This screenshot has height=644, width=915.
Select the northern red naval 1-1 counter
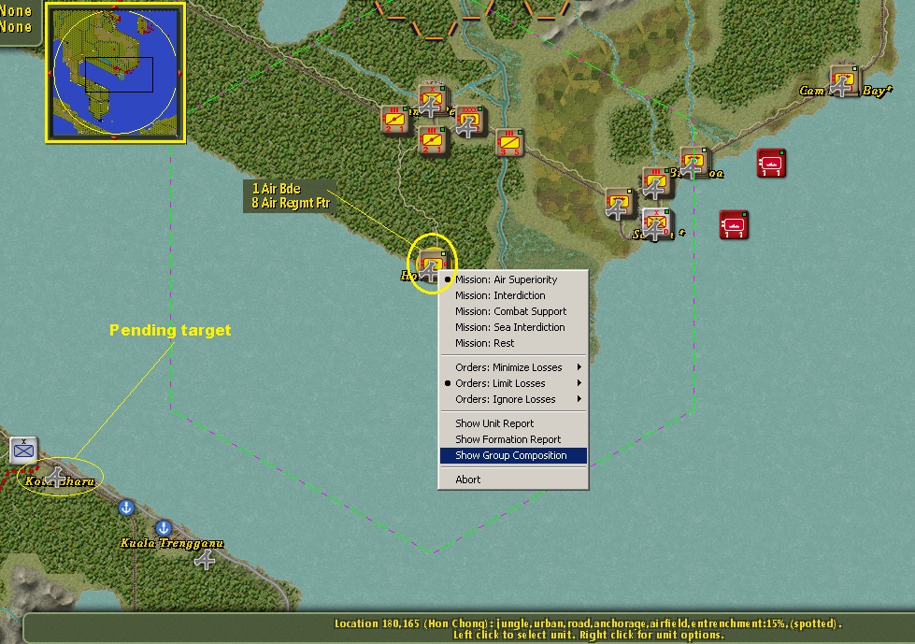771,163
